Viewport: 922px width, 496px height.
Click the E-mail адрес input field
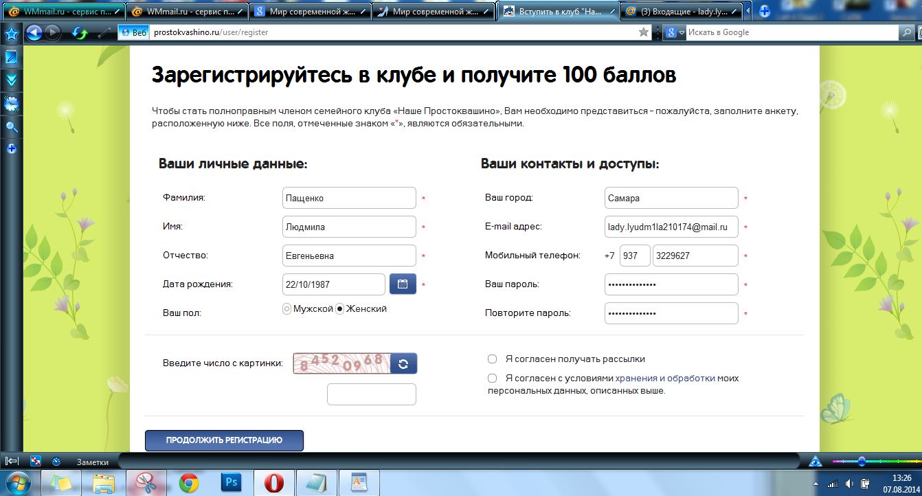(671, 227)
